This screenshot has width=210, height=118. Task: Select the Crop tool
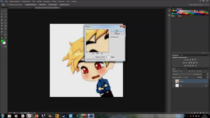(2, 17)
